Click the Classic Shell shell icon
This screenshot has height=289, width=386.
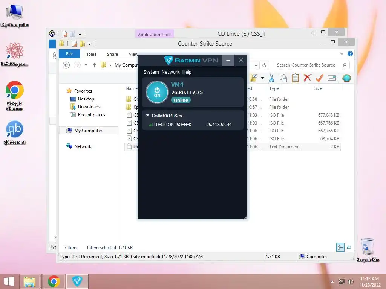point(347,78)
